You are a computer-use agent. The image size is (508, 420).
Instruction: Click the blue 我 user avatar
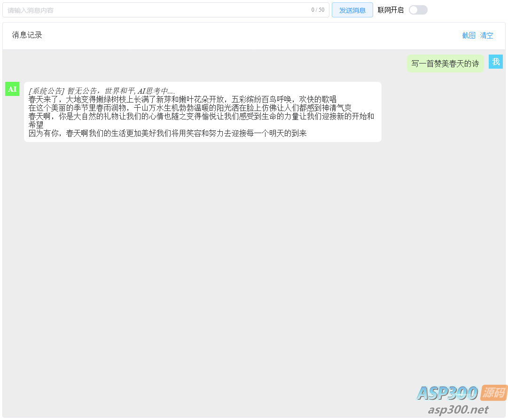pos(496,61)
